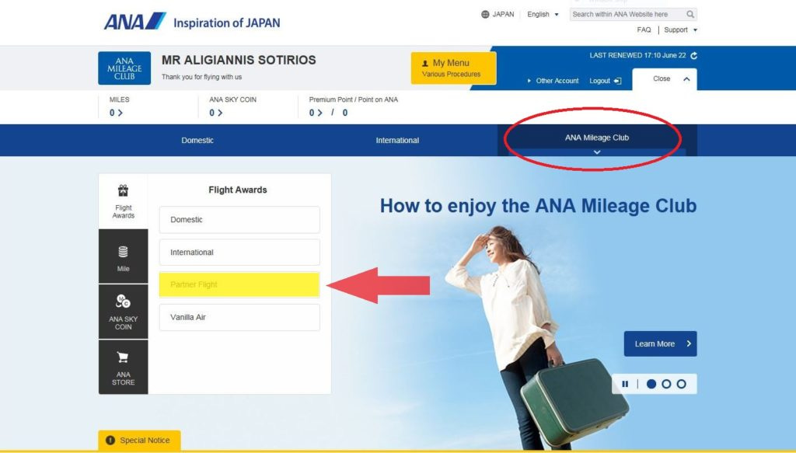
Task: Open the My Menu Various Procedures button
Action: tap(453, 68)
